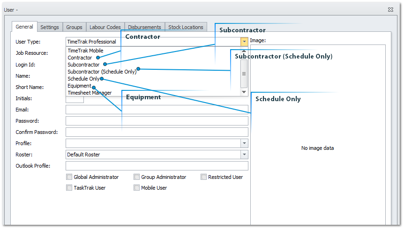The width and height of the screenshot is (404, 229).
Task: Open the Stock Locations tab
Action: (186, 27)
